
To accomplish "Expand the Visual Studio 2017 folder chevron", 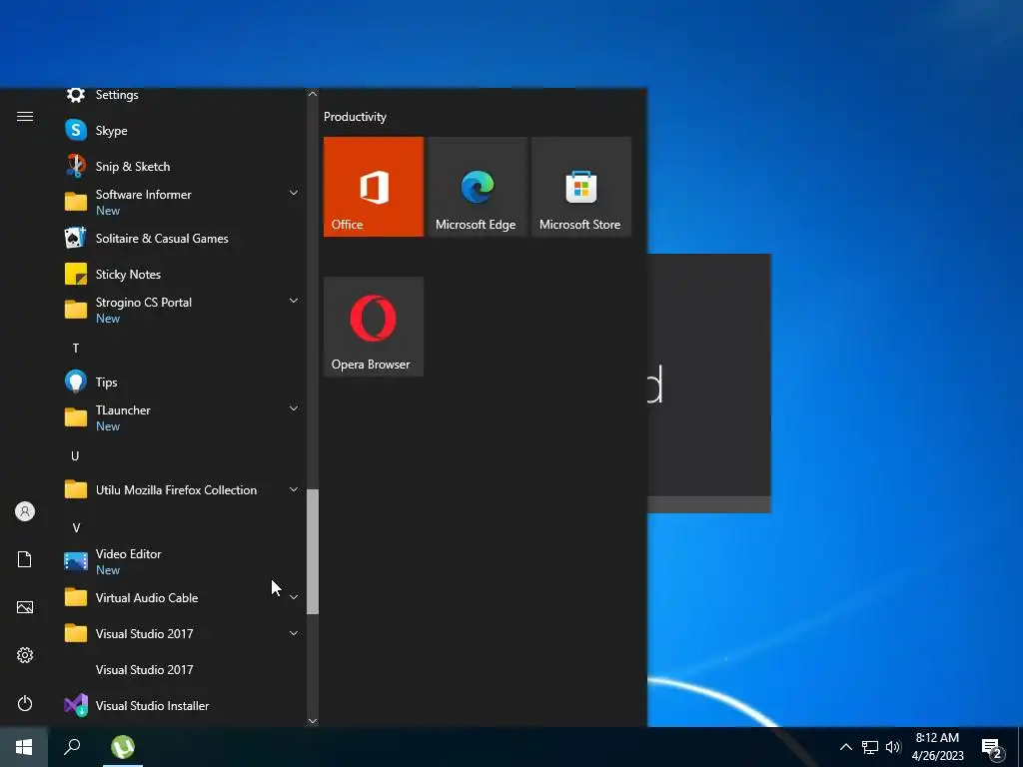I will [294, 633].
